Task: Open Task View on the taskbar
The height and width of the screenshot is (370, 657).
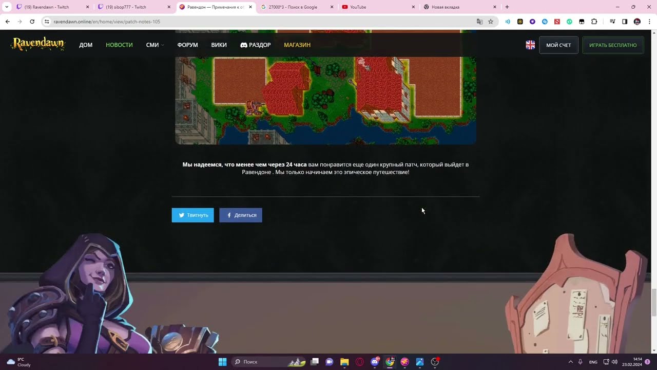Action: (315, 362)
